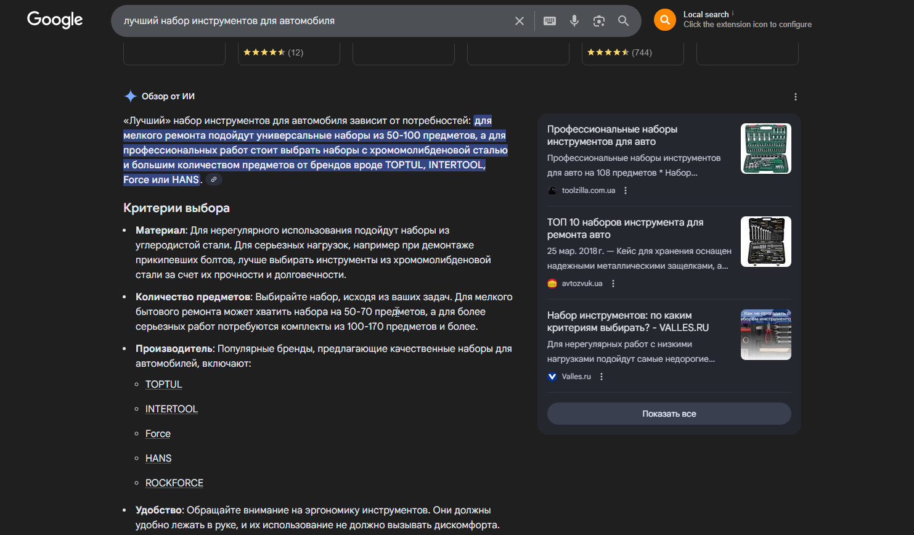Follow the ROCKFORCE brand link

(x=174, y=483)
